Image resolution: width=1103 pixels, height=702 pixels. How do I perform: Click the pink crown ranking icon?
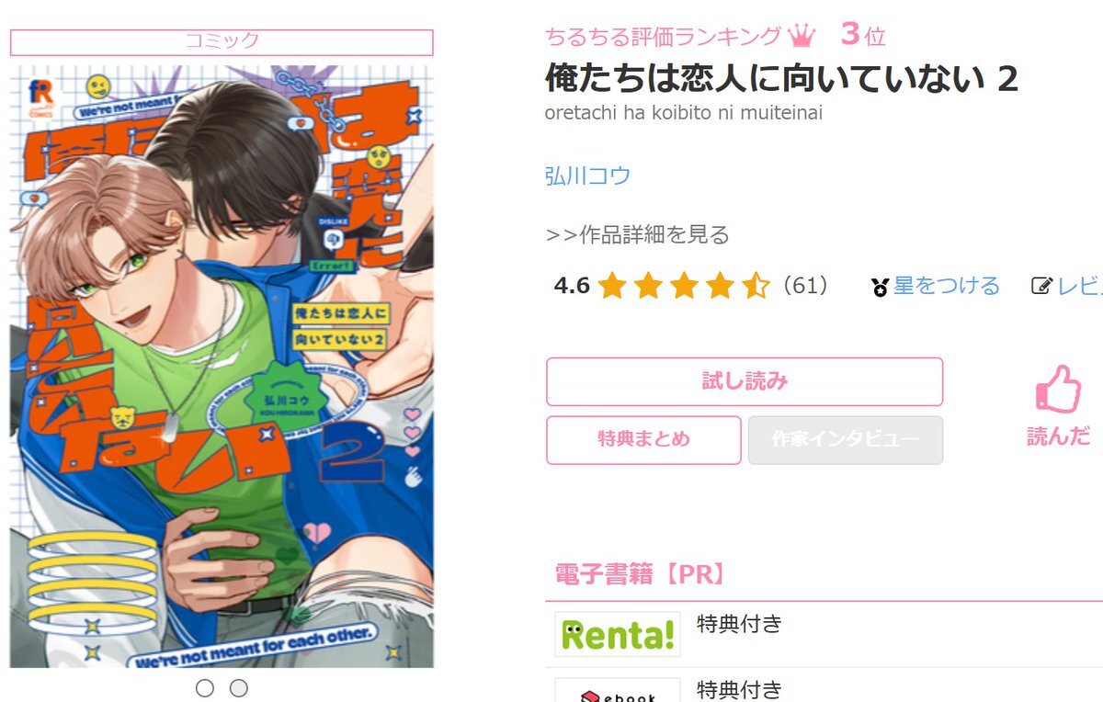coord(802,36)
